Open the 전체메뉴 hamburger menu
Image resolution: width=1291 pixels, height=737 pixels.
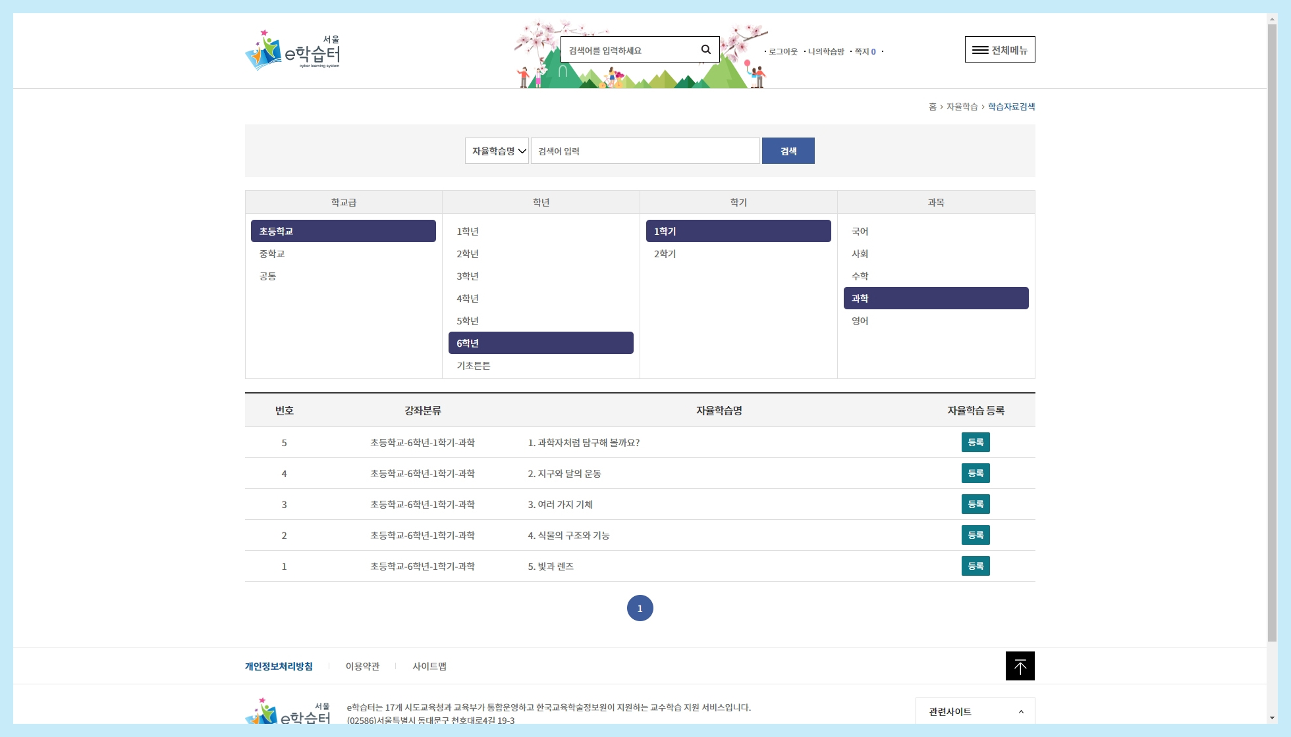pos(999,50)
